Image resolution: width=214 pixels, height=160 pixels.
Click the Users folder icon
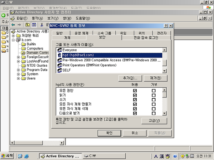(23, 78)
